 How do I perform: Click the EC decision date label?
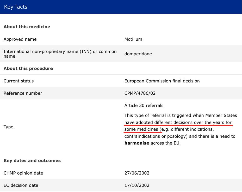[x=21, y=185]
